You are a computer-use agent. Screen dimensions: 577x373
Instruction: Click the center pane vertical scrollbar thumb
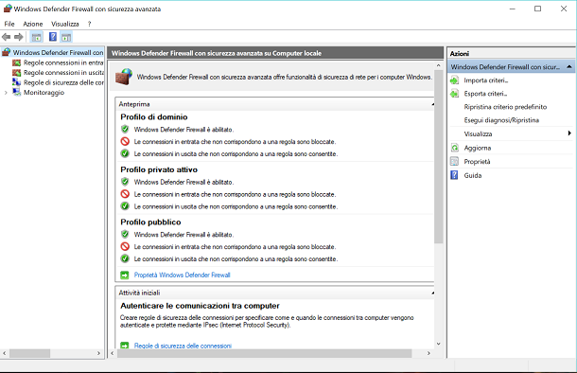(438, 156)
